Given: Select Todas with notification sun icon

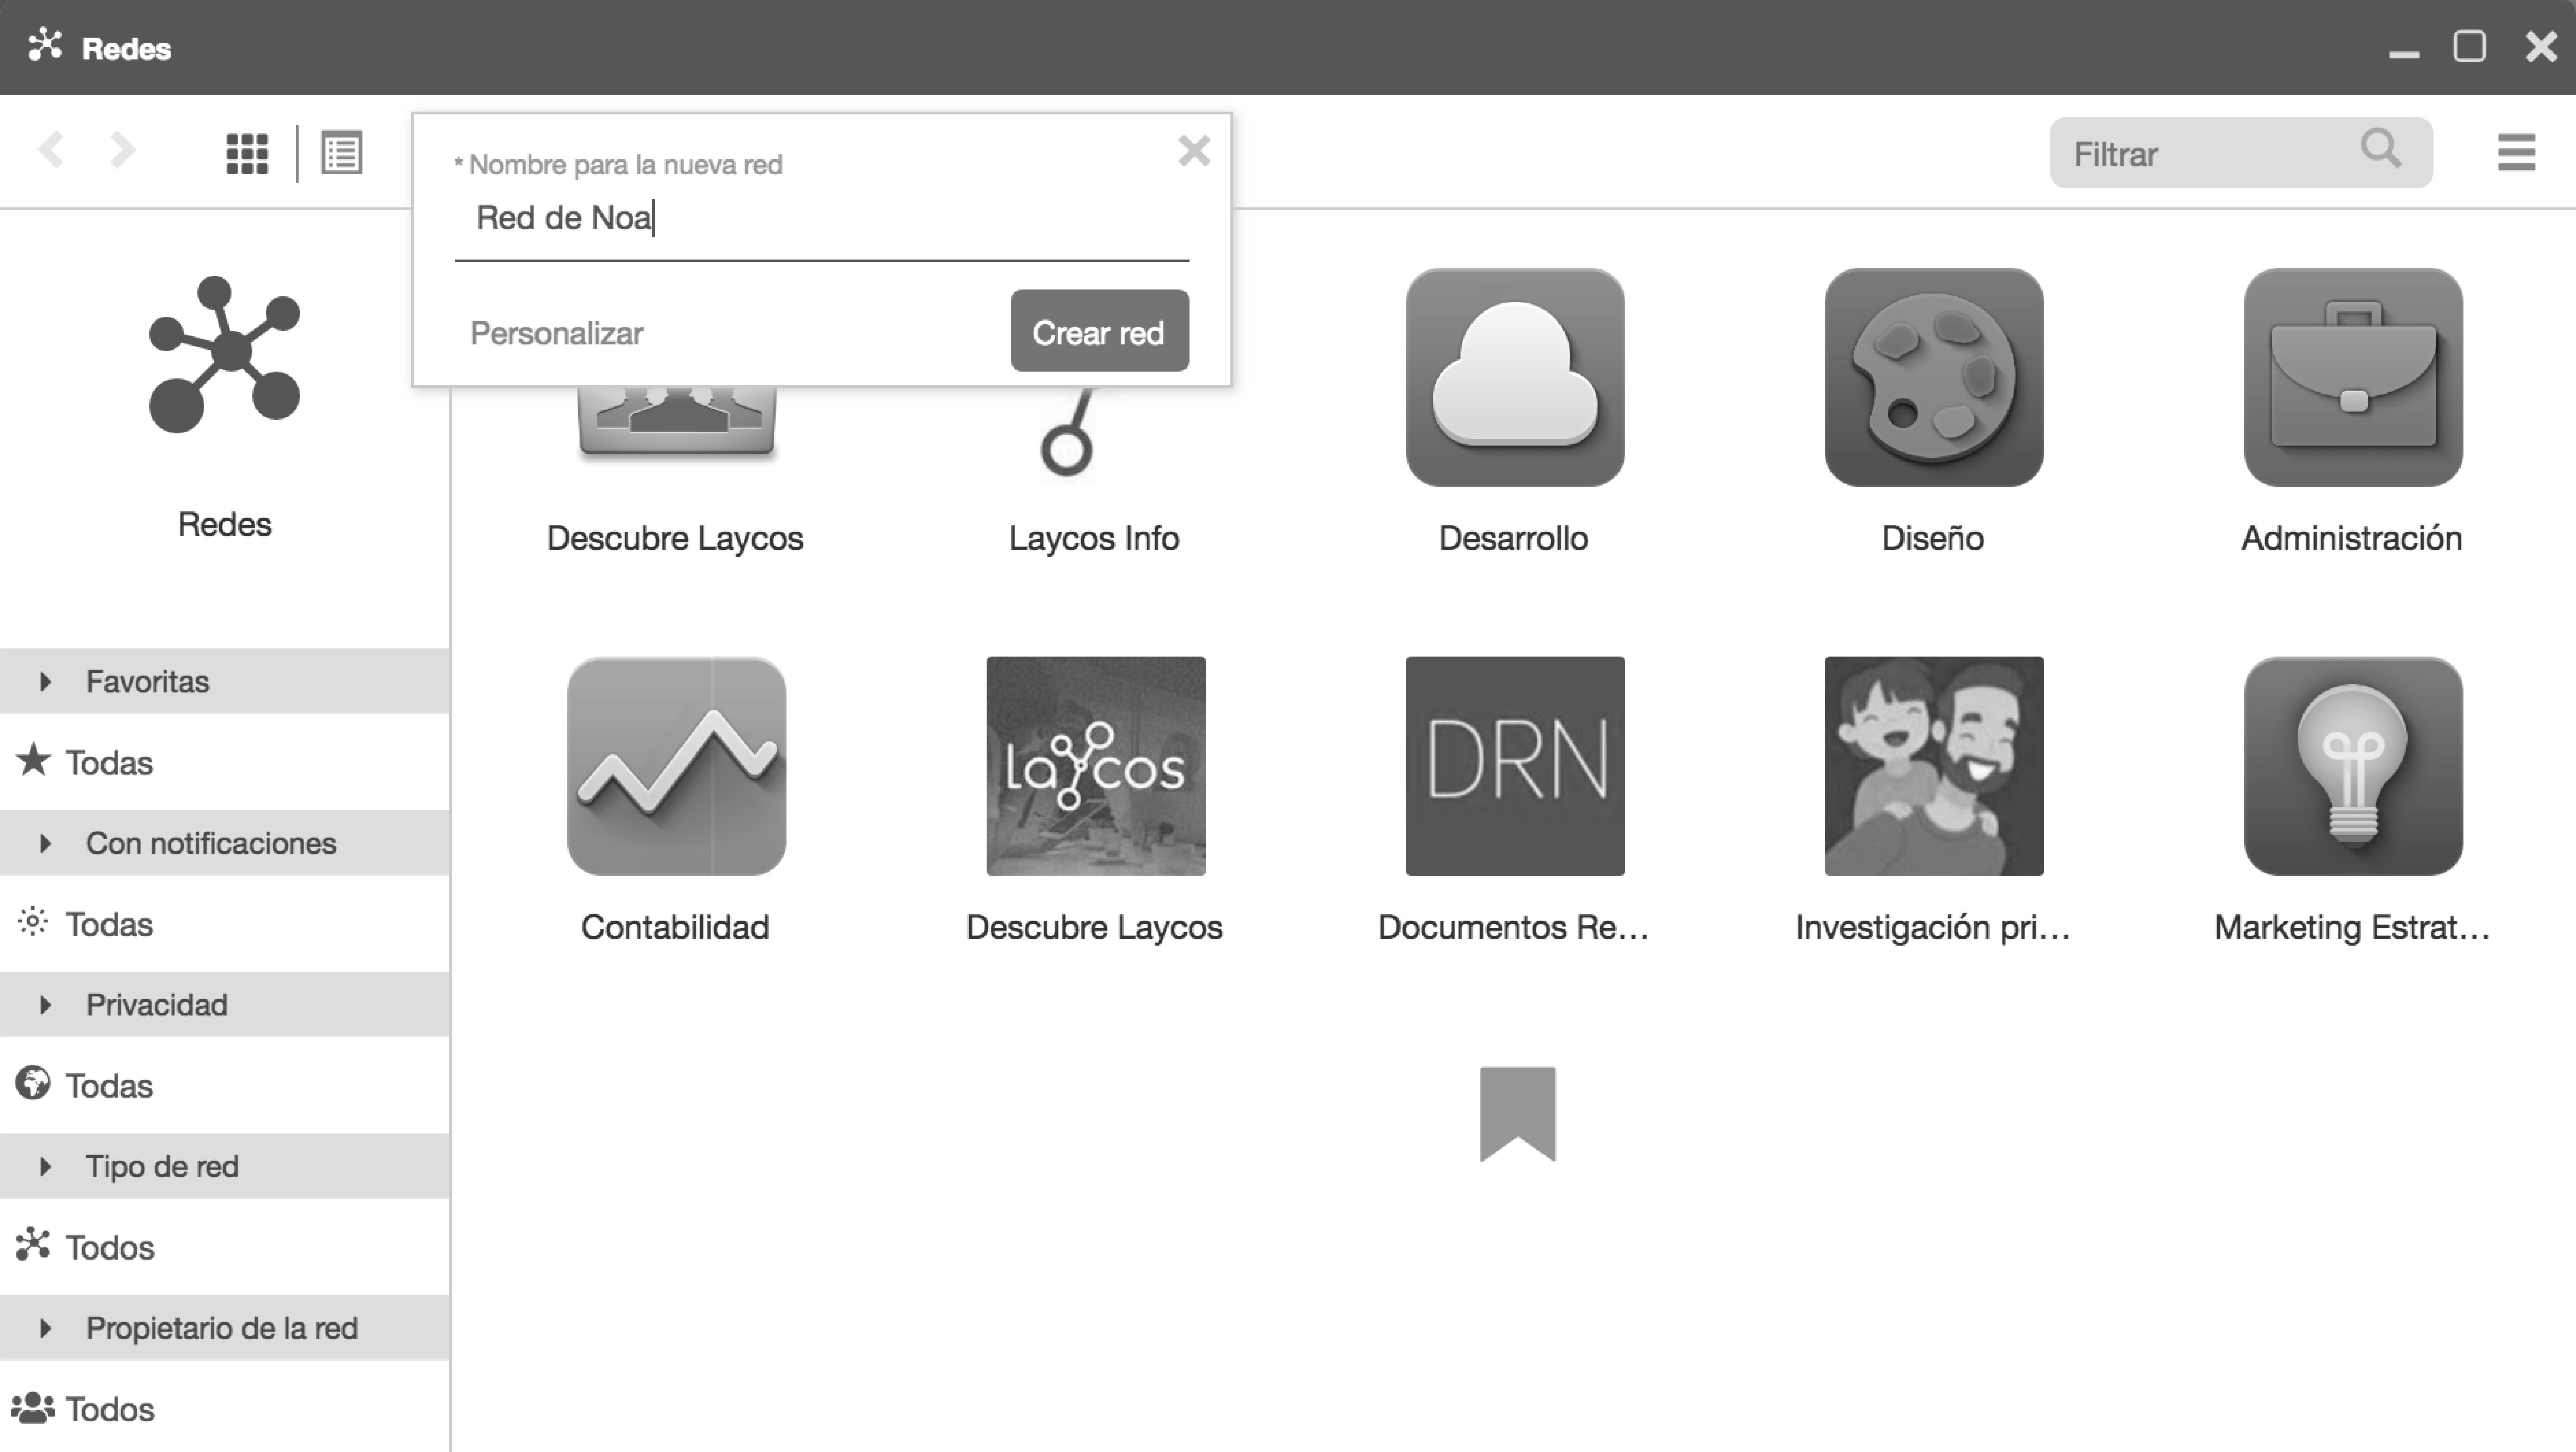Looking at the screenshot, I should [x=225, y=924].
